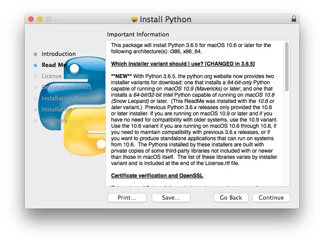The height and width of the screenshot is (244, 324).
Task: Click the package icon beside Install Python title
Action: tap(134, 19)
